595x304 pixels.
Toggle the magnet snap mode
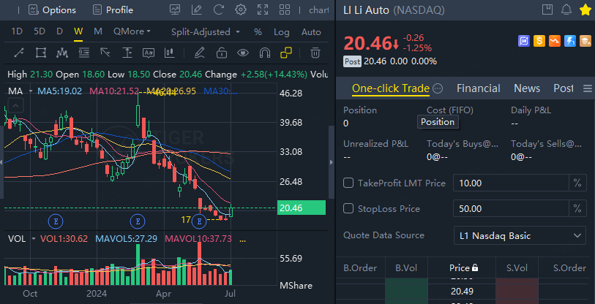(x=264, y=53)
